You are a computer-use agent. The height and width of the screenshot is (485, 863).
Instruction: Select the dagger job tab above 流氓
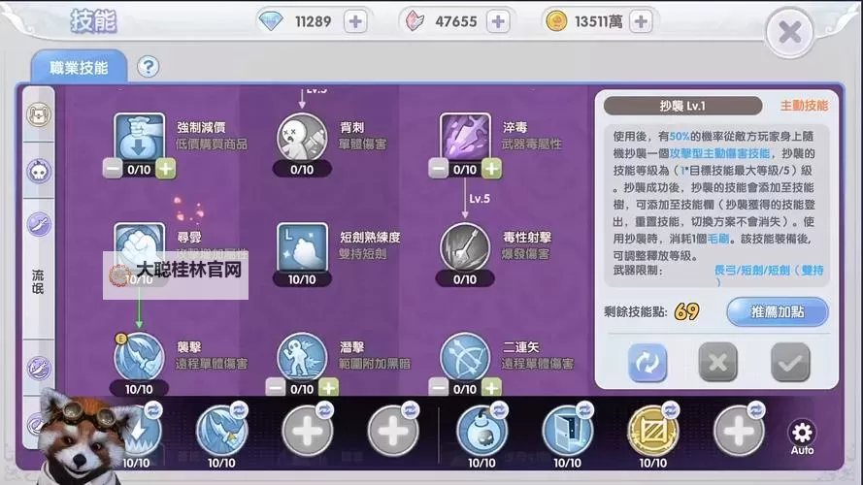(39, 224)
